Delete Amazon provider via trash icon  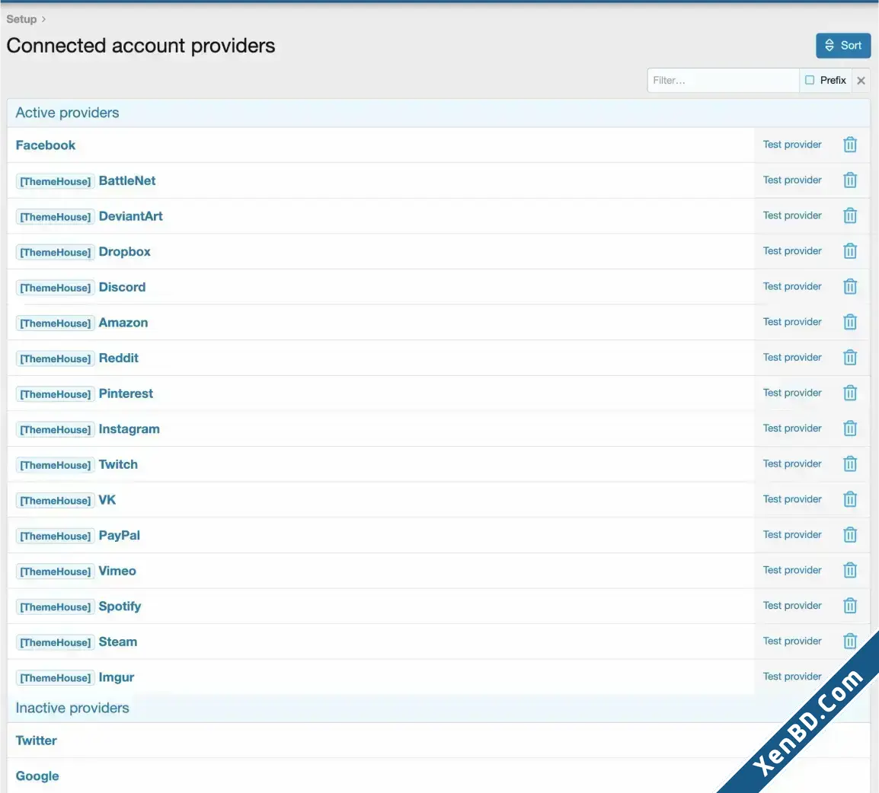pos(850,322)
